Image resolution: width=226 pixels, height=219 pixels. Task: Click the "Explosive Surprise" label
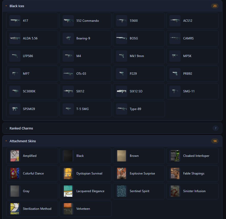(142, 173)
